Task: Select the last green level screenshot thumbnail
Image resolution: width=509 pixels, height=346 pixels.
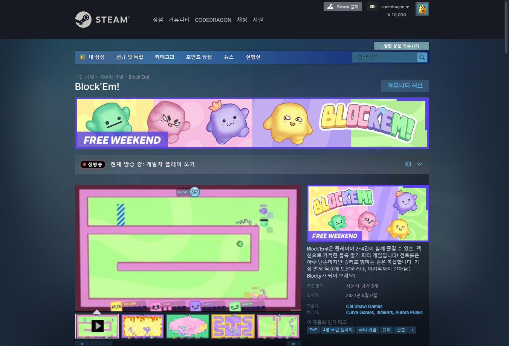Action: [278, 326]
